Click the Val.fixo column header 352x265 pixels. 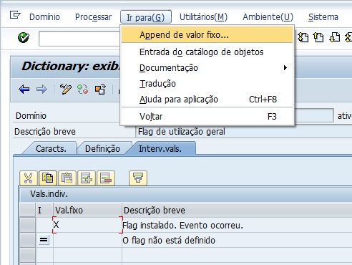pyautogui.click(x=87, y=211)
